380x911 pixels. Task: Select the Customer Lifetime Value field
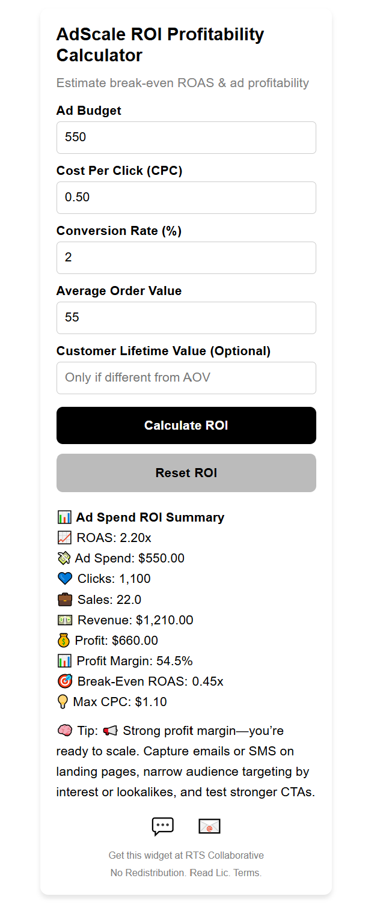point(186,377)
